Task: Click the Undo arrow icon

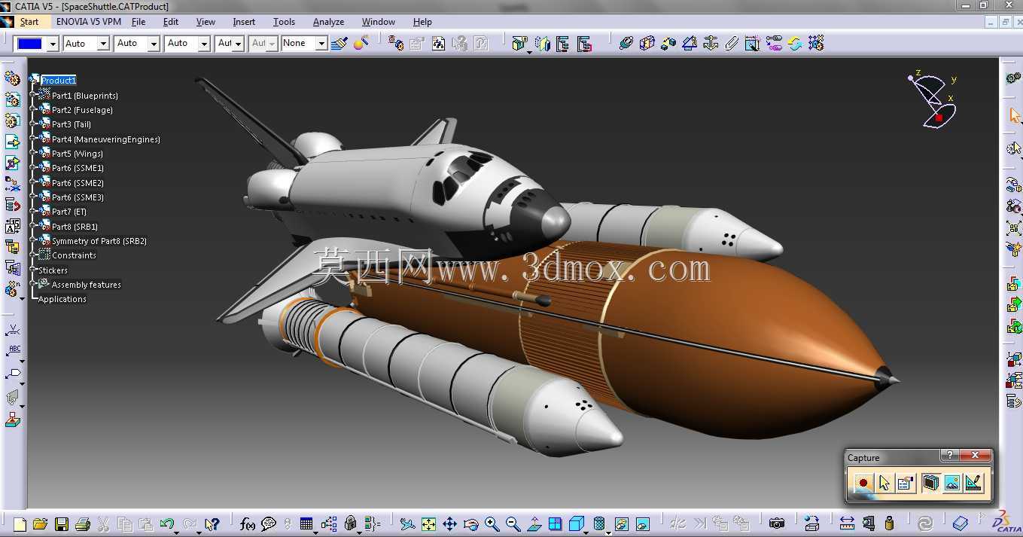Action: [x=167, y=523]
